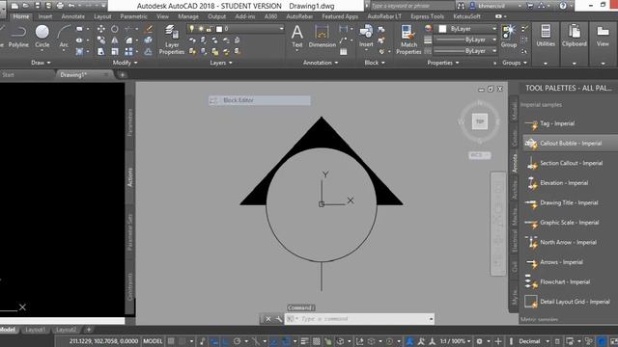Open the Parametric ribbon tab
The image size is (618, 347).
click(133, 16)
